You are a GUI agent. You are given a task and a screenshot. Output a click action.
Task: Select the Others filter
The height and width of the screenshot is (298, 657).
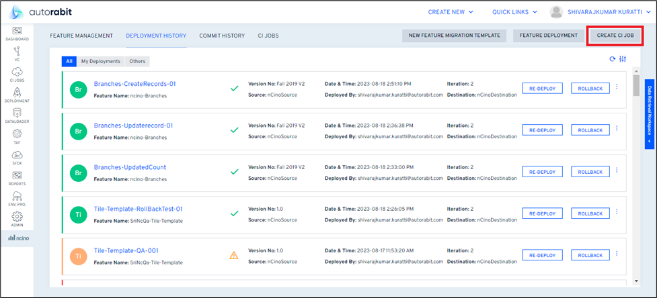(x=137, y=61)
